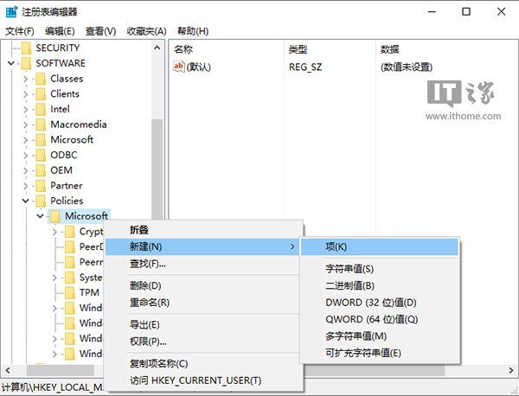Click the Policies folder icon
This screenshot has width=519, height=396.
coord(41,201)
